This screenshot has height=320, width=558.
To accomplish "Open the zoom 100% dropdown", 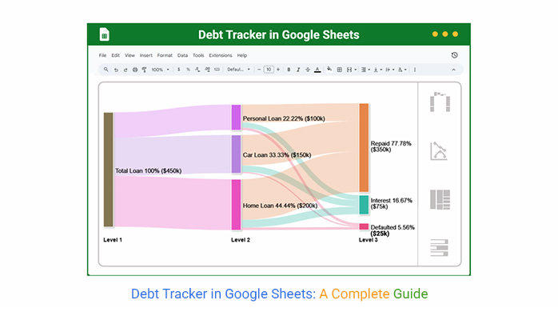I will tap(159, 70).
